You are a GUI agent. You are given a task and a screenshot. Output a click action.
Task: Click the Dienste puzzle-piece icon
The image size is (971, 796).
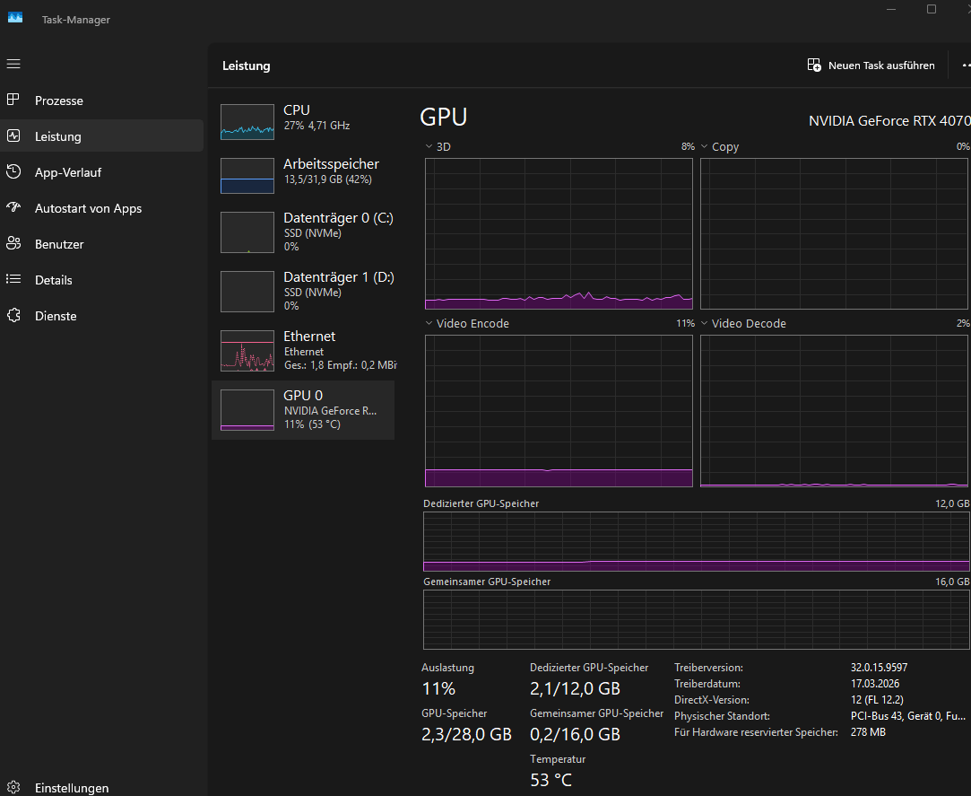(x=13, y=315)
